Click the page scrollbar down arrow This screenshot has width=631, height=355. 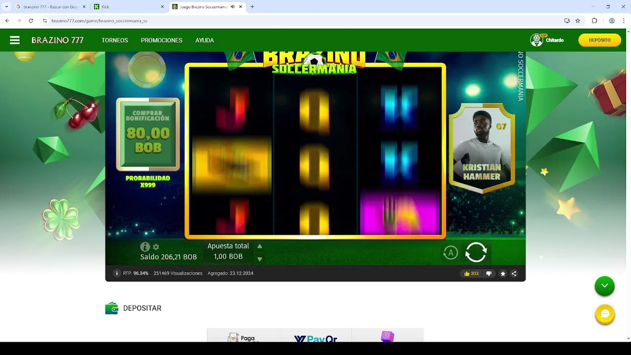(628, 338)
